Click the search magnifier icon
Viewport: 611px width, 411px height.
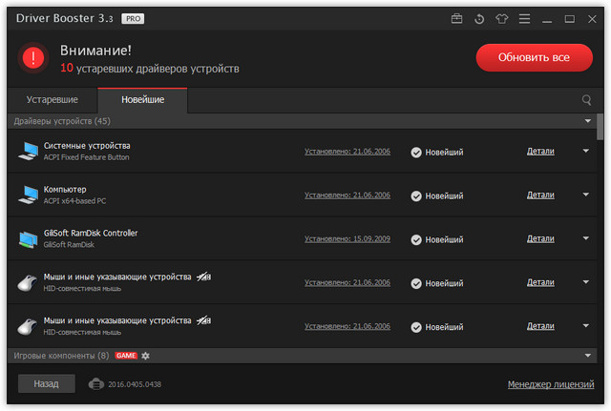(586, 99)
